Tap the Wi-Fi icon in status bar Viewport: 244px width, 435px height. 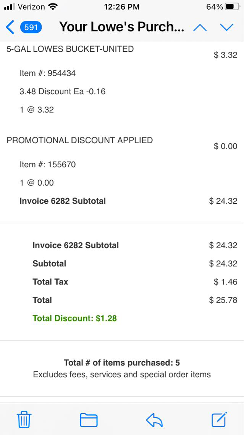click(53, 7)
